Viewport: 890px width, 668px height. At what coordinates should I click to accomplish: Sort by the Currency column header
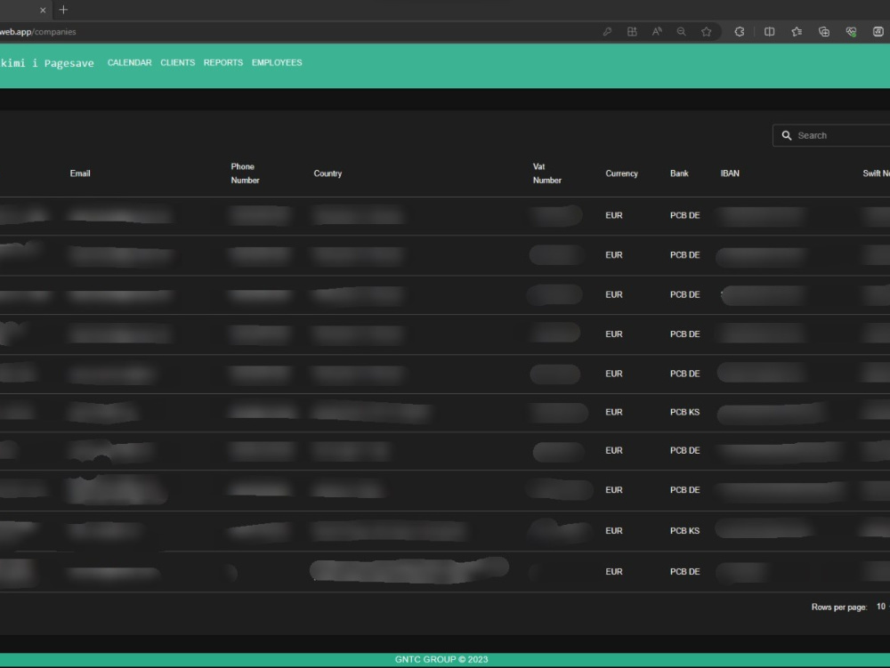coord(621,173)
